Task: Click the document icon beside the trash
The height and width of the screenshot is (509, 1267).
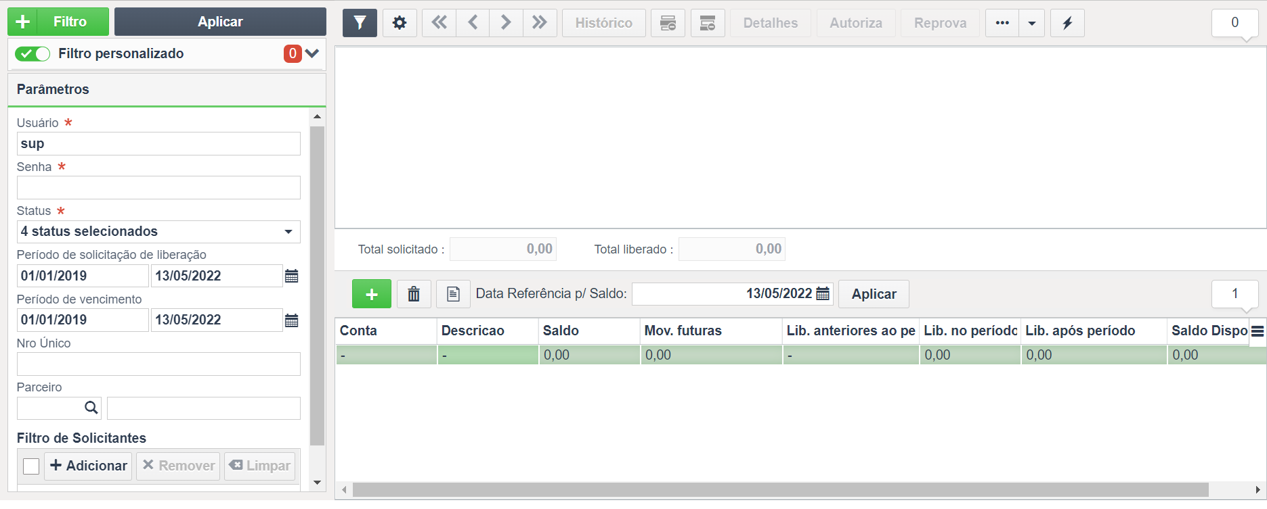Action: tap(453, 294)
